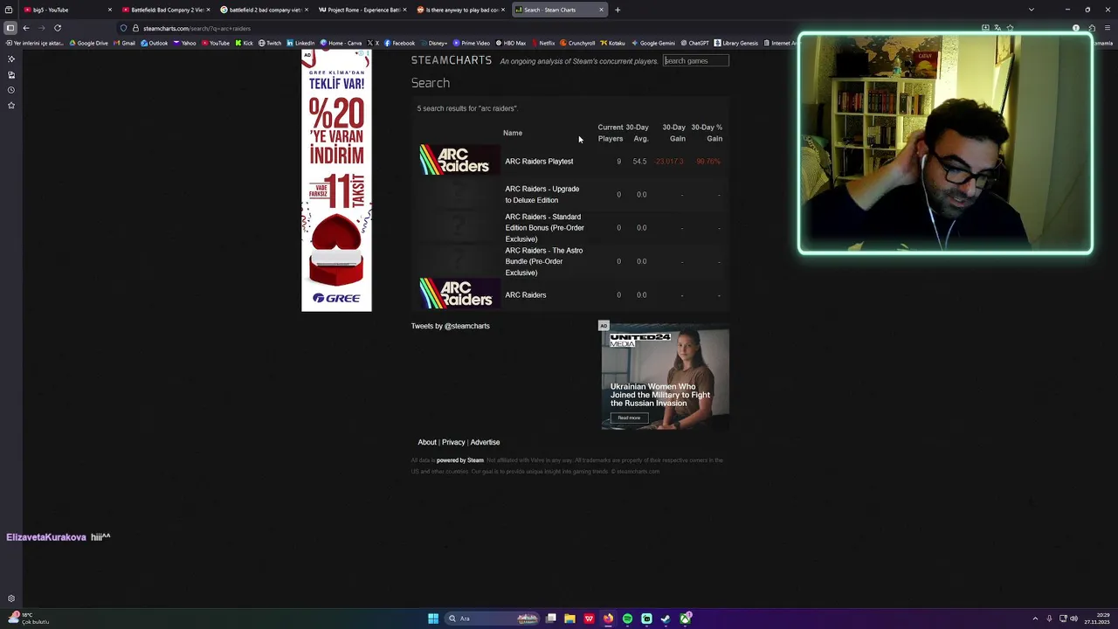Viewport: 1118px width, 629px height.
Task: Open ARC Raiders Standard Edition Bonus result
Action: pyautogui.click(x=544, y=228)
